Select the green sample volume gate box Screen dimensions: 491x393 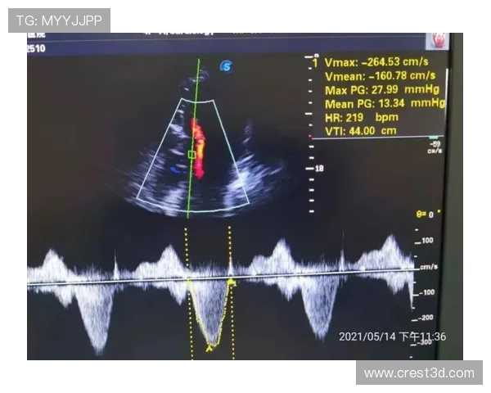191,154
